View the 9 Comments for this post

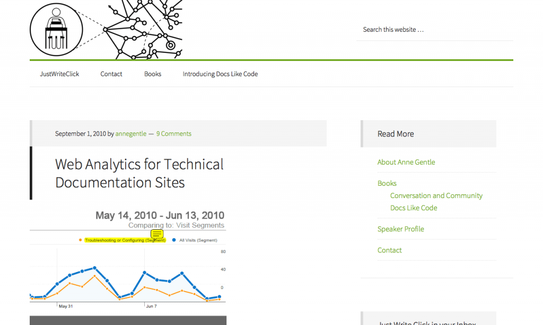click(173, 133)
